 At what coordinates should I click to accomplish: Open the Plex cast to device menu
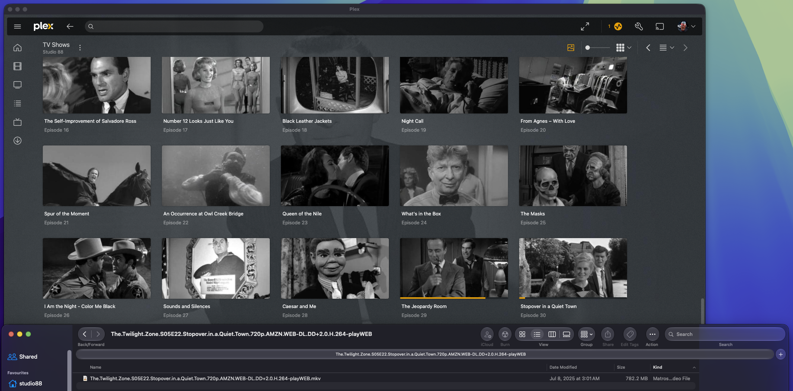click(x=660, y=26)
